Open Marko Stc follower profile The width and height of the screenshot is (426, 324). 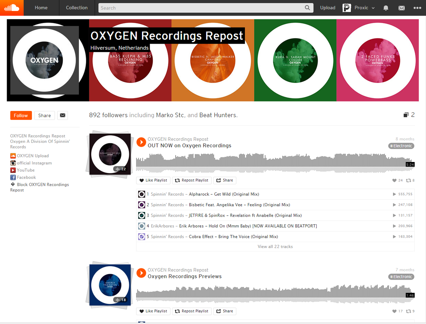coord(170,115)
